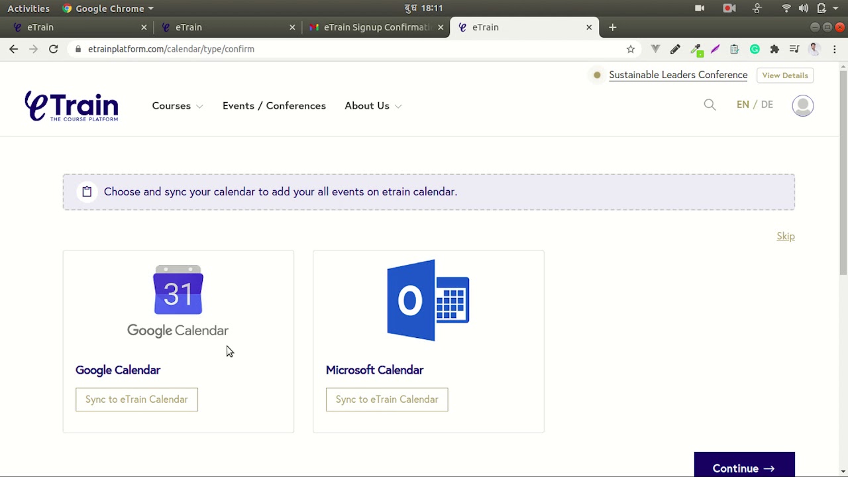The height and width of the screenshot is (477, 848).
Task: Reload the page
Action: [x=54, y=49]
